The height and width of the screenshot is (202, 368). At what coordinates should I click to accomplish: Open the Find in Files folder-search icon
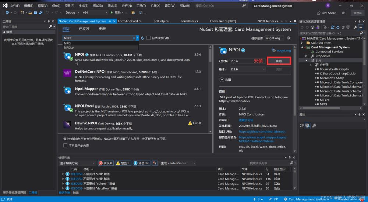[x=133, y=12]
